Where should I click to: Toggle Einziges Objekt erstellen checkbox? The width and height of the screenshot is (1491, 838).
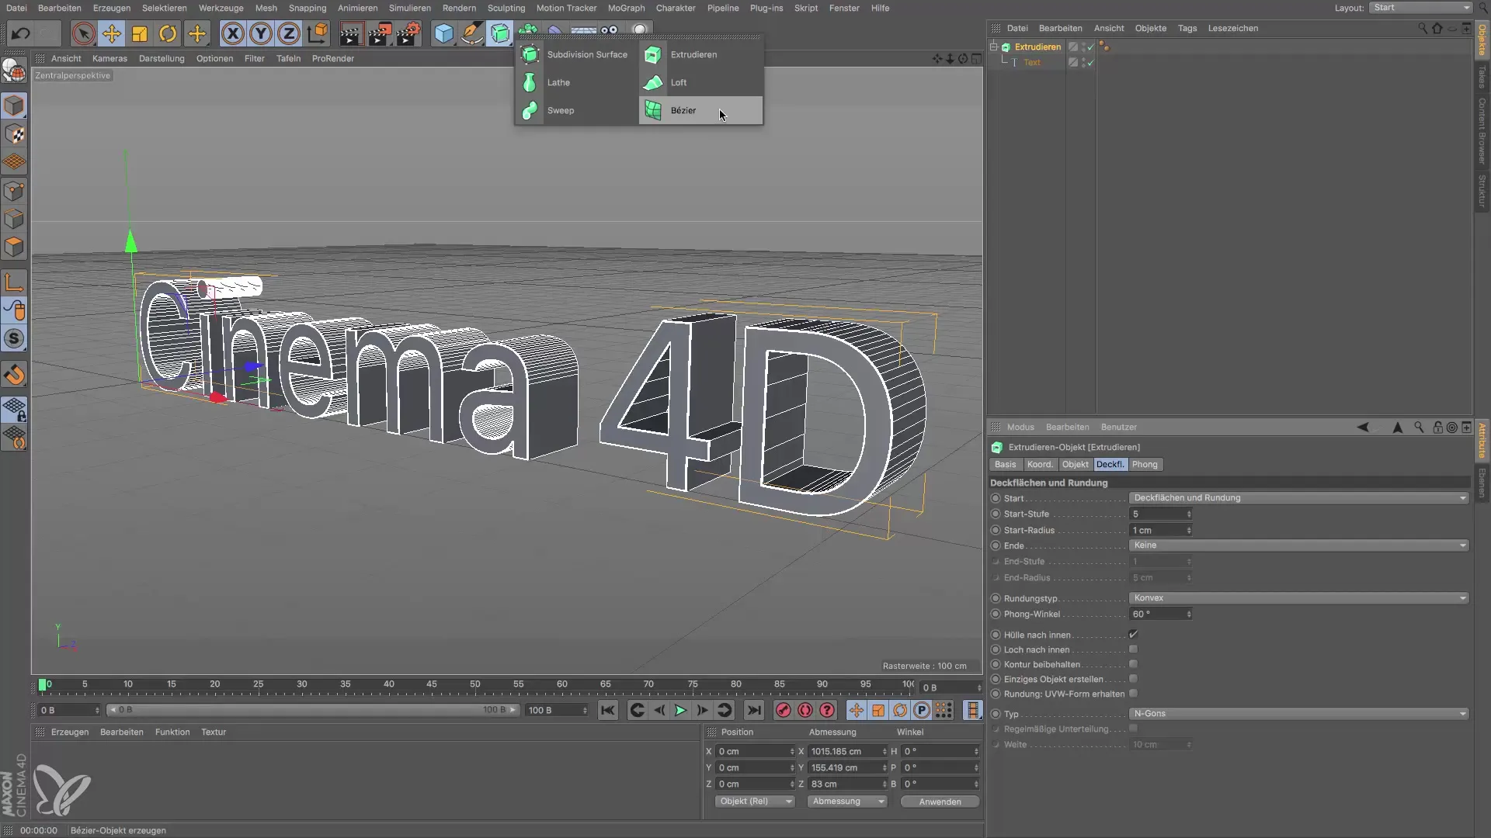tap(1133, 679)
